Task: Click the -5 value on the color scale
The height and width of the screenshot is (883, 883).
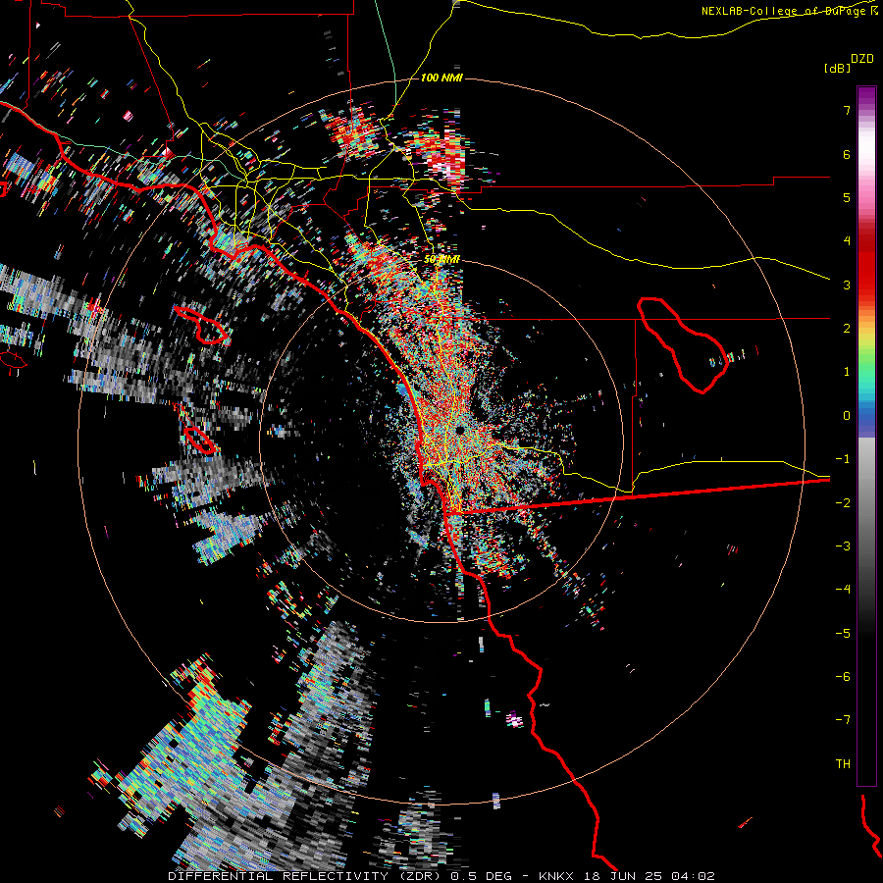Action: click(x=843, y=634)
